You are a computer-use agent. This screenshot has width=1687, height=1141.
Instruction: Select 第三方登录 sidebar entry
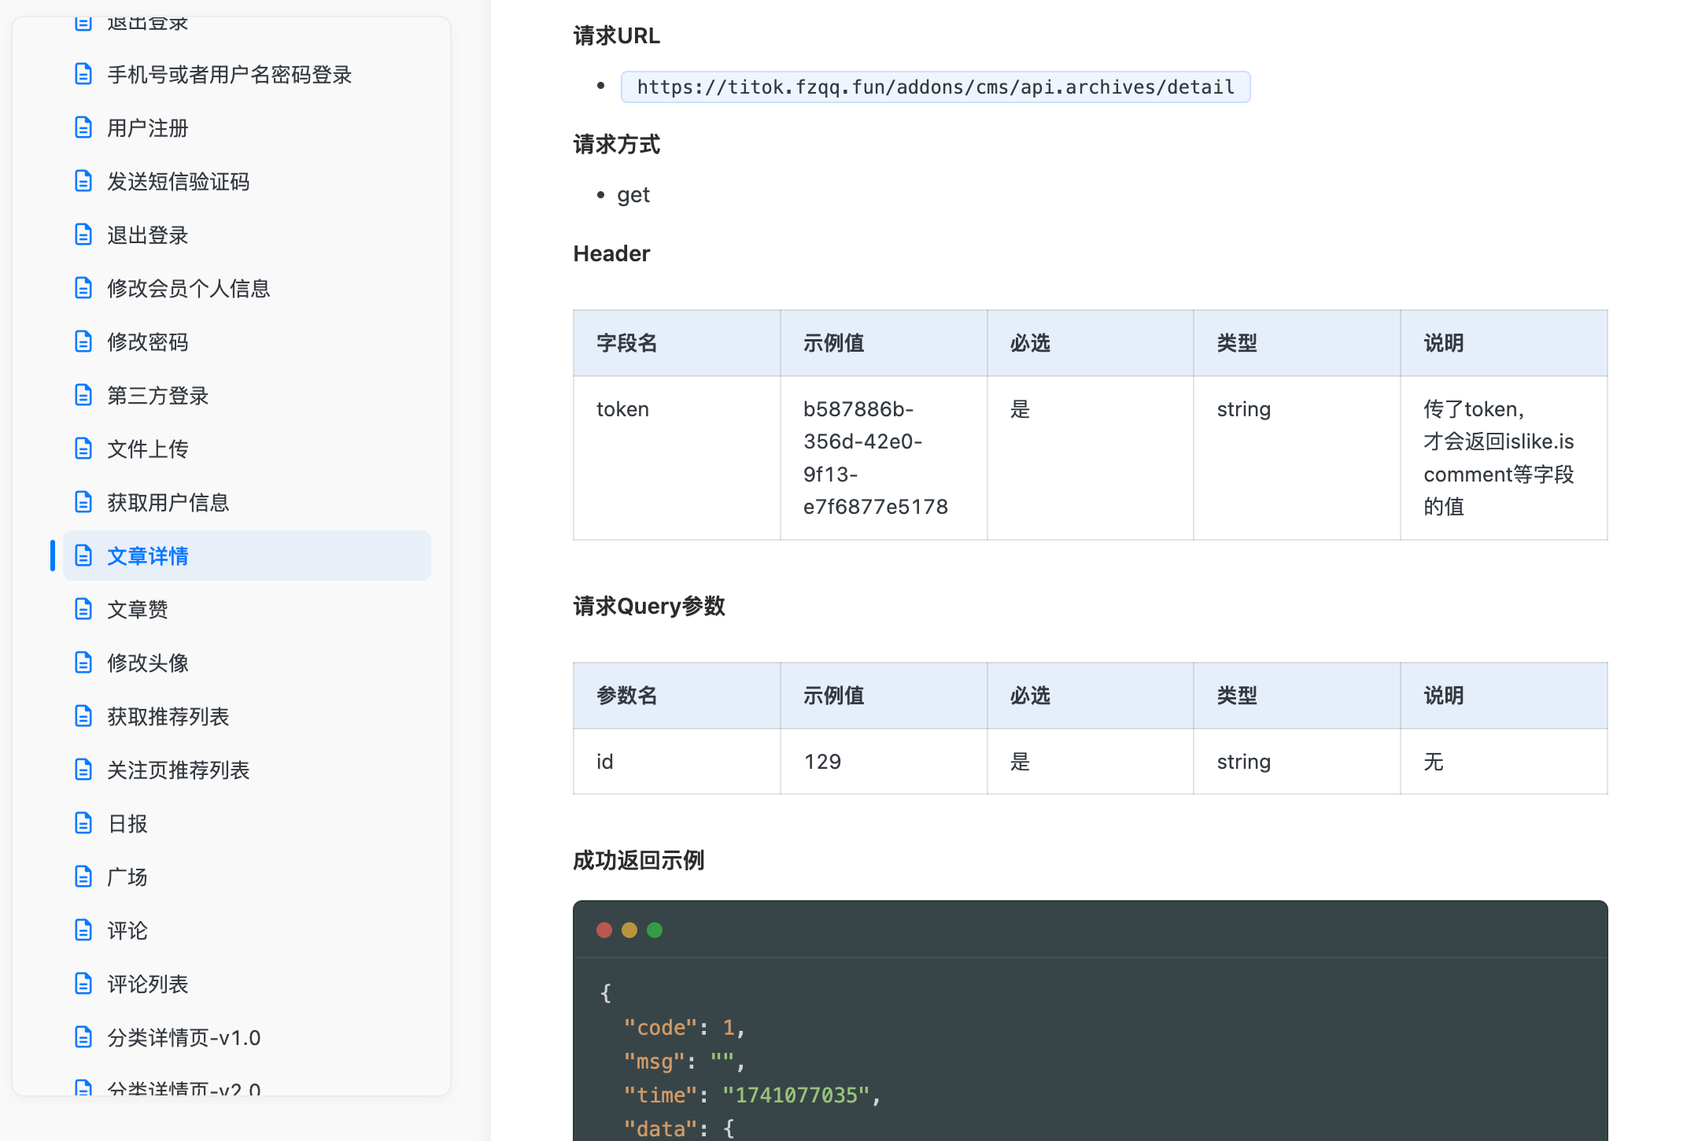tap(157, 396)
